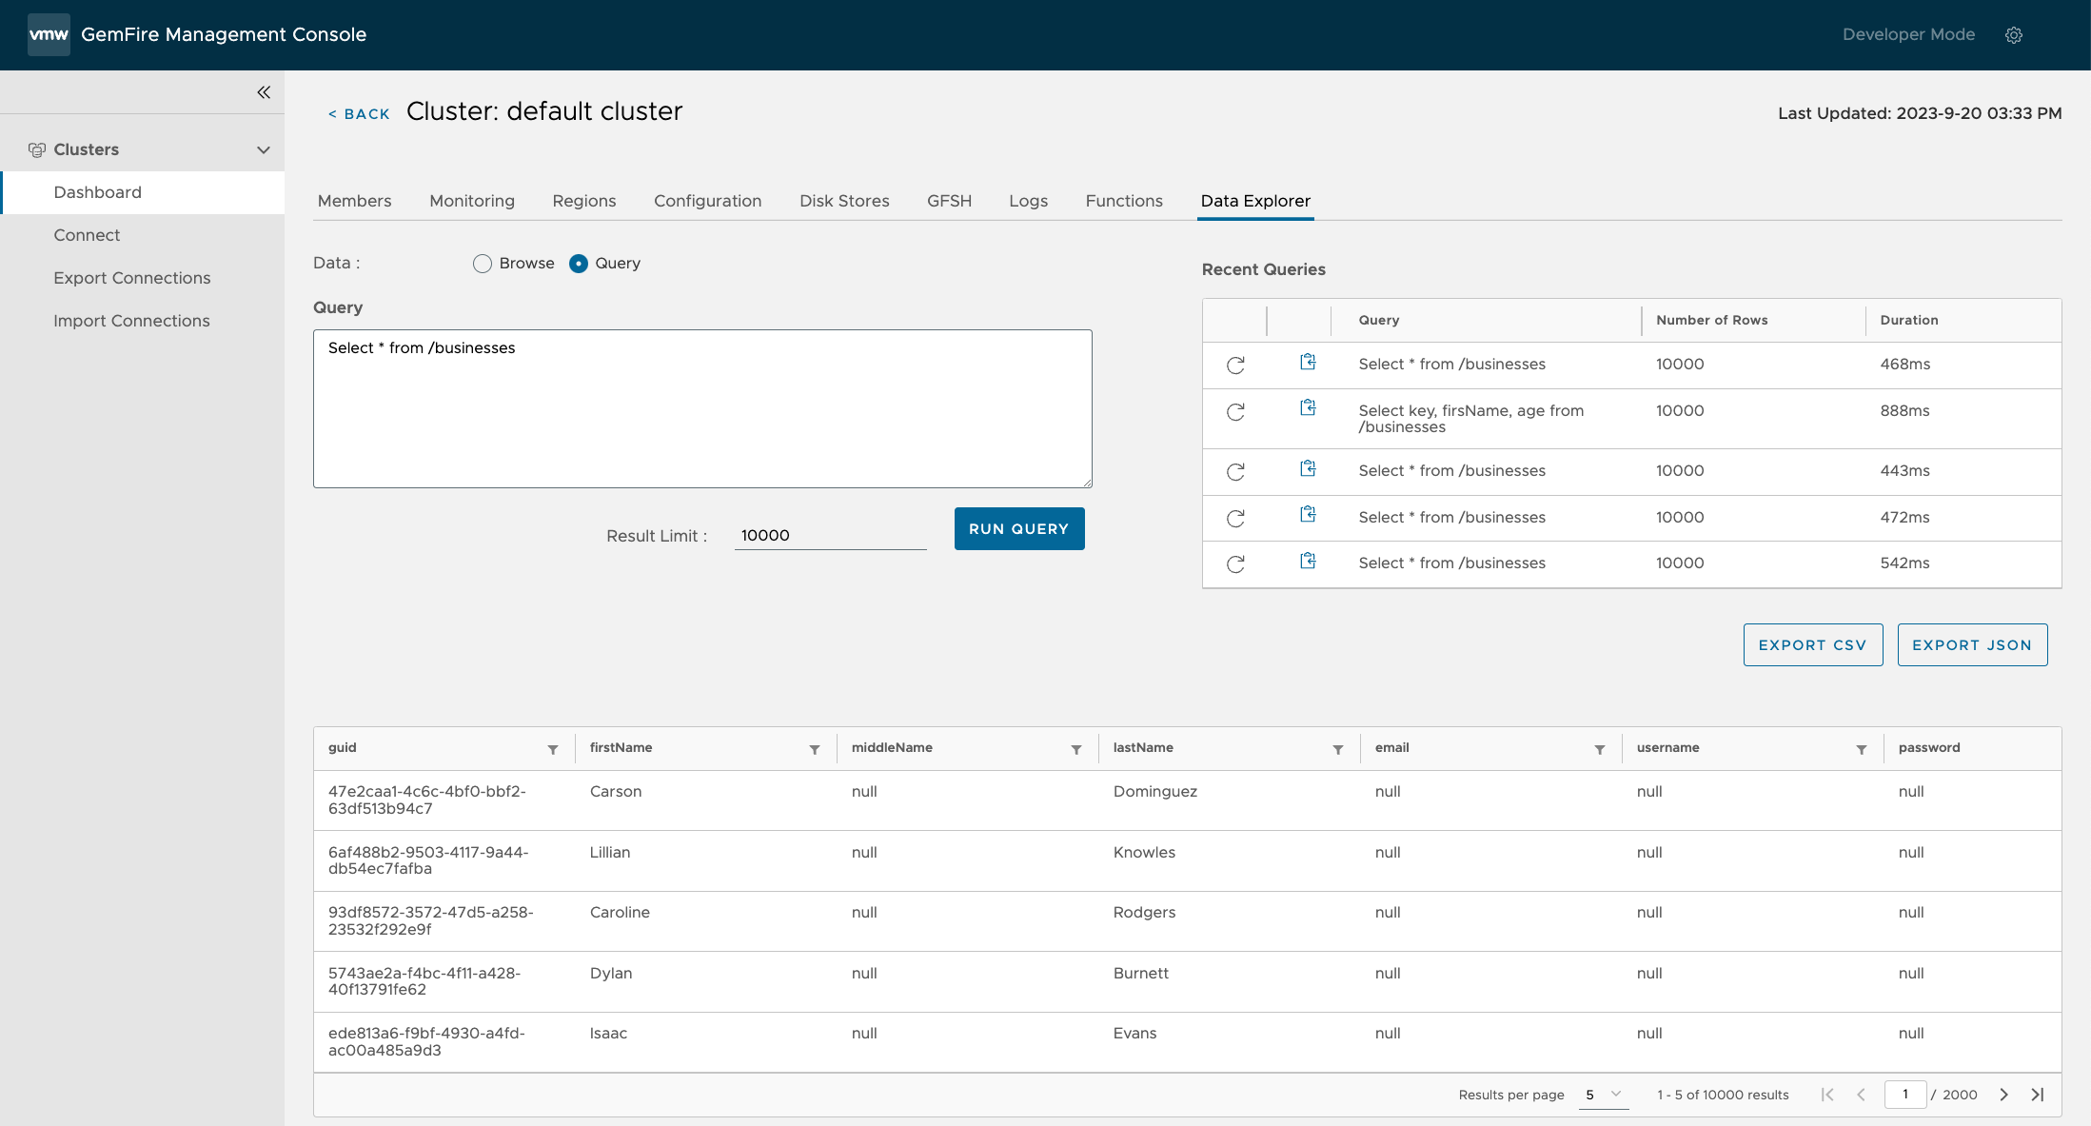Click the password column header
This screenshot has width=2091, height=1126.
pyautogui.click(x=1929, y=748)
